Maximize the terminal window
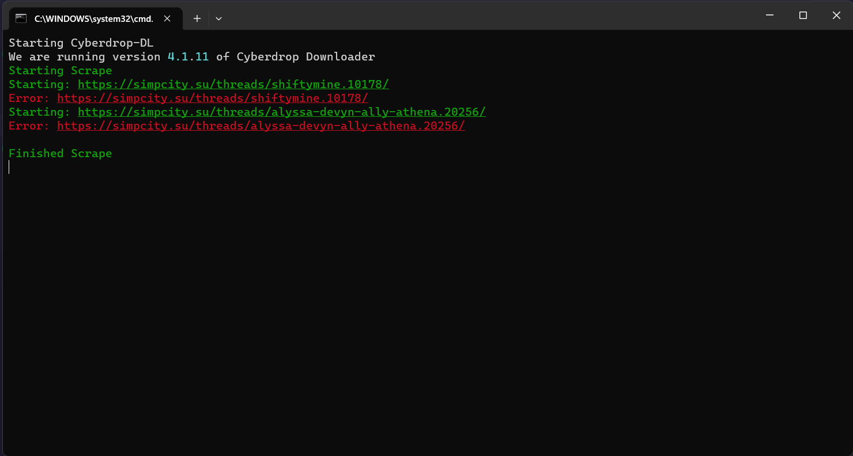Screen dimensions: 853x456 click(803, 16)
